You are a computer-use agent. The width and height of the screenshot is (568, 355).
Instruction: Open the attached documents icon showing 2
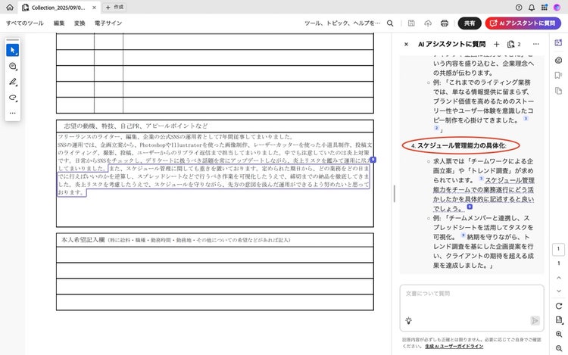tap(514, 44)
